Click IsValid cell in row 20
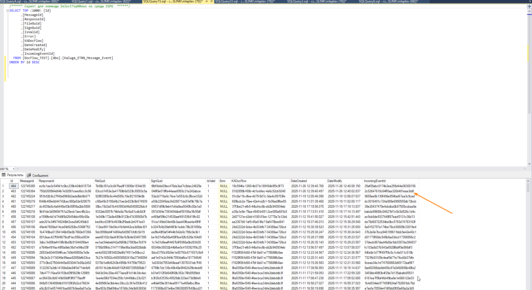 coord(212,283)
